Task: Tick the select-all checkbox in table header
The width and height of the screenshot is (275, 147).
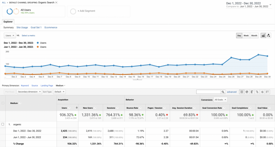Action: click(3, 103)
